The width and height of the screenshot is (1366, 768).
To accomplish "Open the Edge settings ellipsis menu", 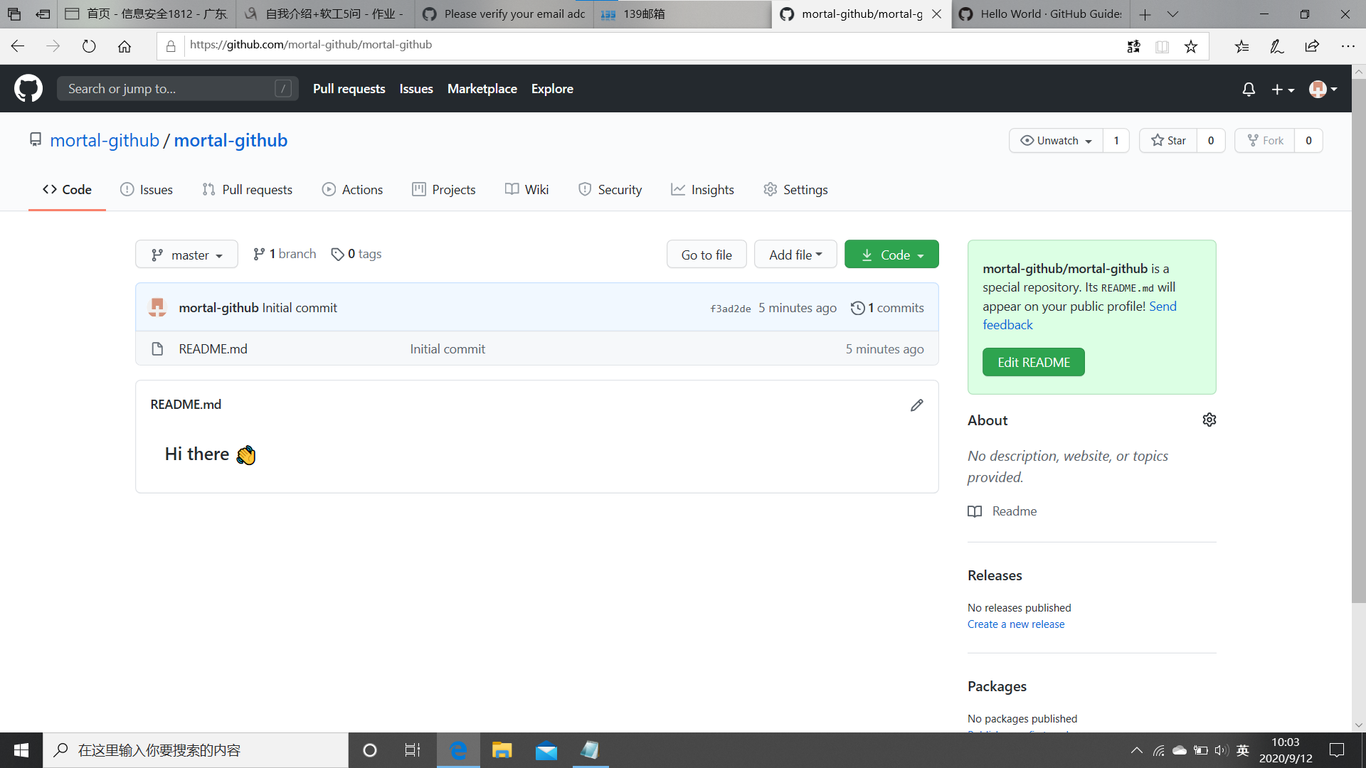I will point(1348,46).
